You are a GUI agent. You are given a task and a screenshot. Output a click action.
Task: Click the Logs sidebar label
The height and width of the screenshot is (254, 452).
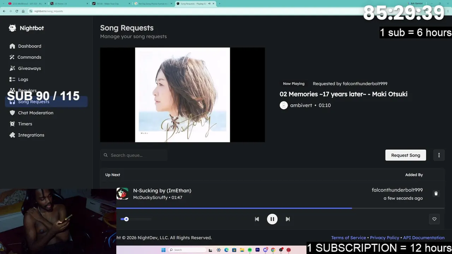click(x=23, y=79)
